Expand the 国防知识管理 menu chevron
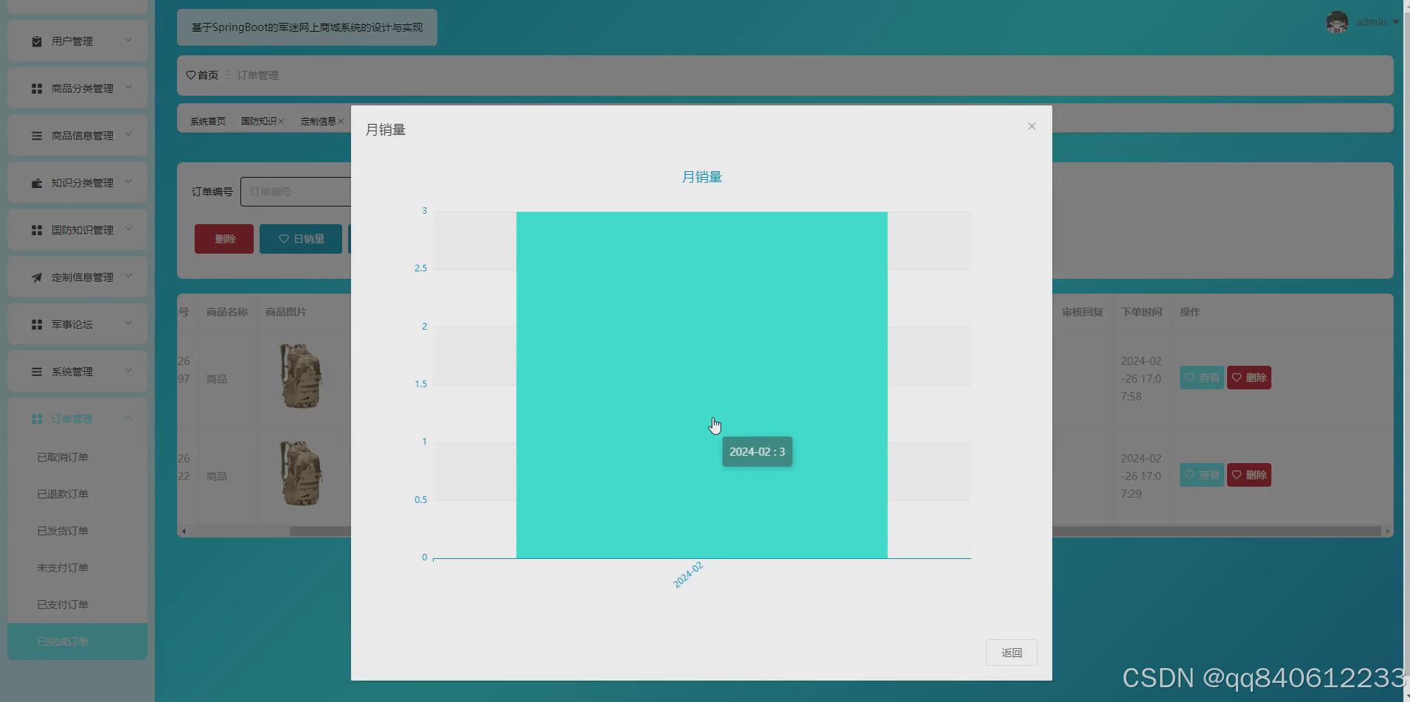The height and width of the screenshot is (702, 1410). coord(128,229)
